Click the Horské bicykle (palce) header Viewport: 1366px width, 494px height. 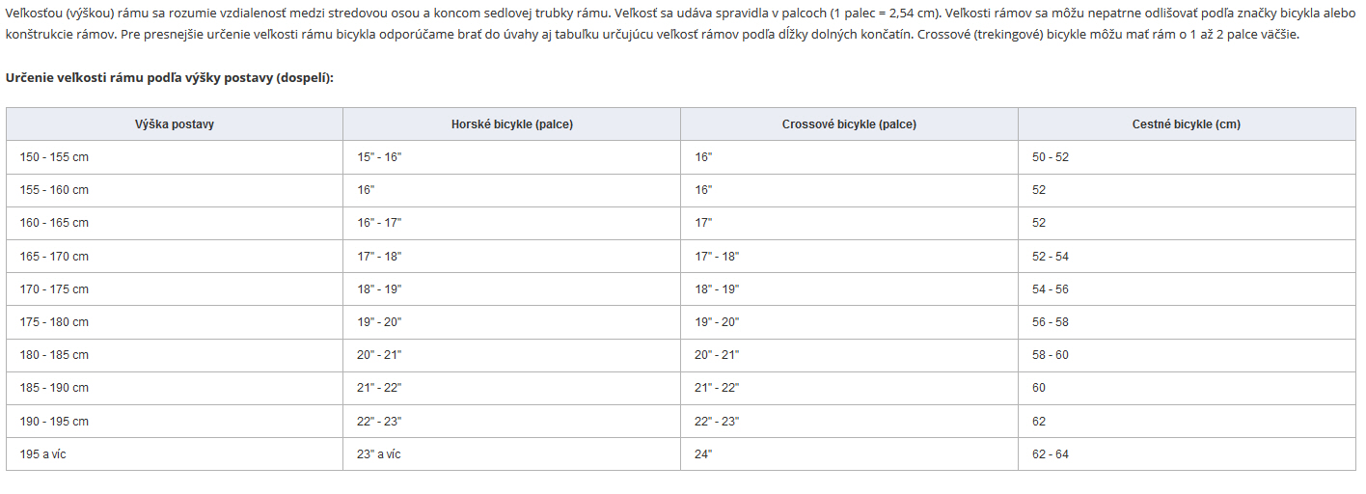(512, 124)
